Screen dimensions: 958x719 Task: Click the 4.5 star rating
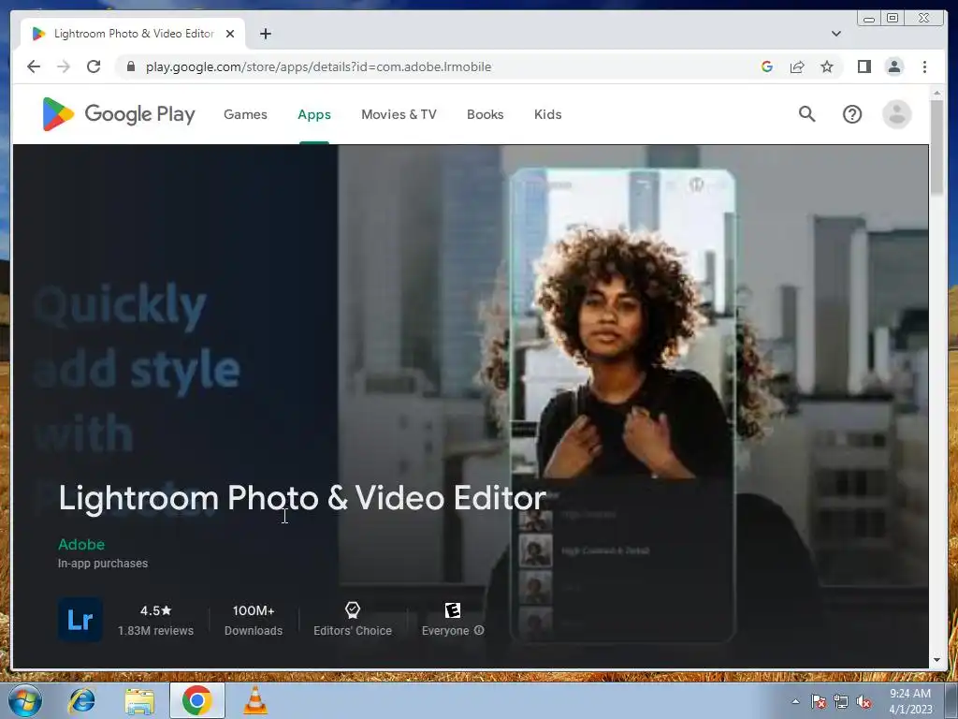pyautogui.click(x=156, y=610)
